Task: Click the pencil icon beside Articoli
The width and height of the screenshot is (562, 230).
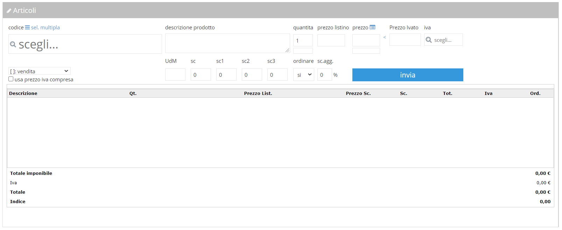Action: coord(9,11)
